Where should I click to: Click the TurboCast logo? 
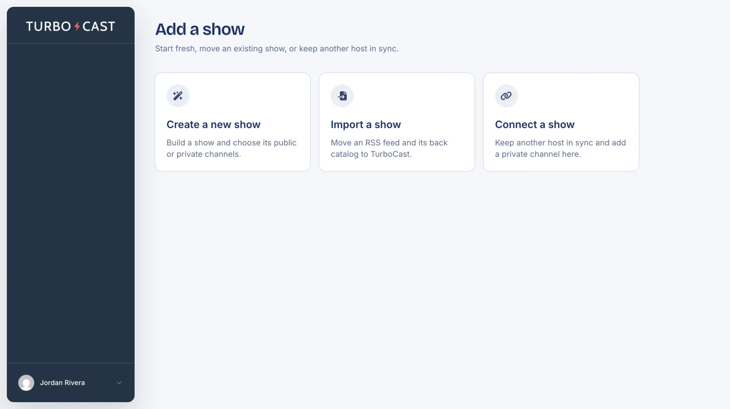pyautogui.click(x=71, y=26)
